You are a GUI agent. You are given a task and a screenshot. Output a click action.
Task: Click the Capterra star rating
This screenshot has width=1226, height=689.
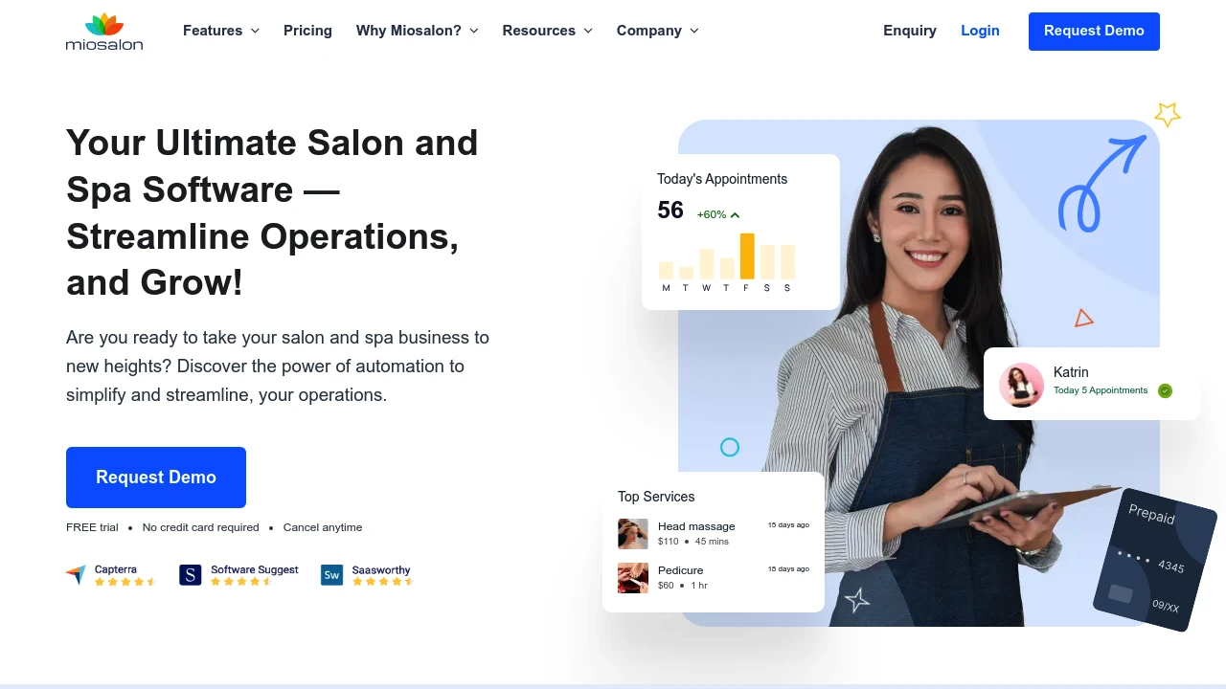coord(125,582)
